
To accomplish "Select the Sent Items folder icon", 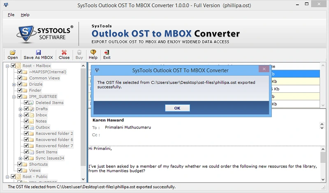I will (31, 152).
